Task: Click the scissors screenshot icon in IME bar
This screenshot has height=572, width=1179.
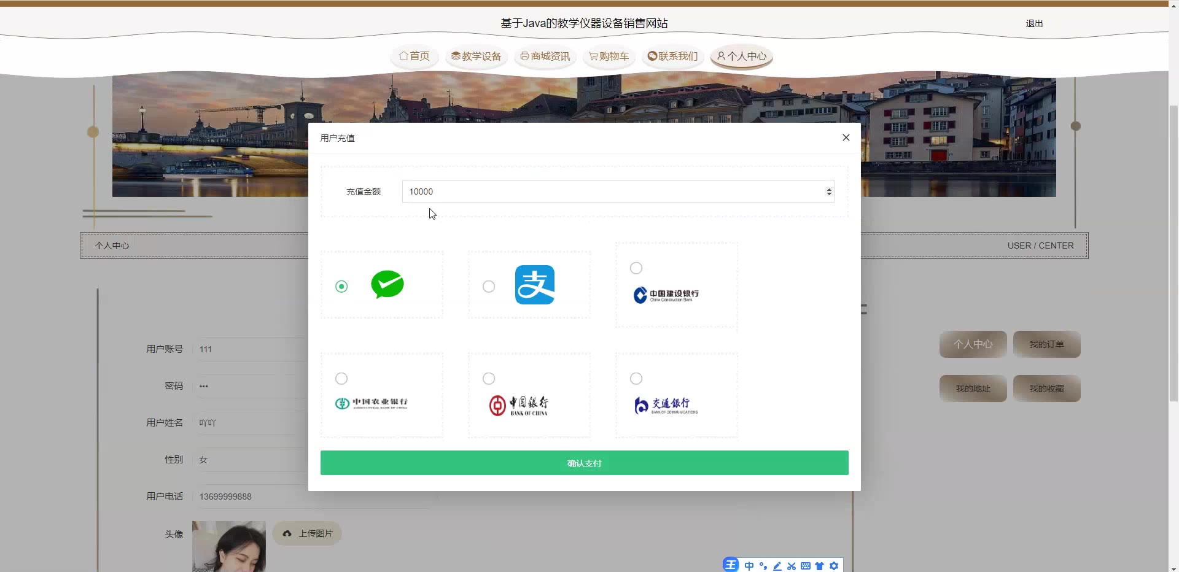Action: pyautogui.click(x=792, y=566)
